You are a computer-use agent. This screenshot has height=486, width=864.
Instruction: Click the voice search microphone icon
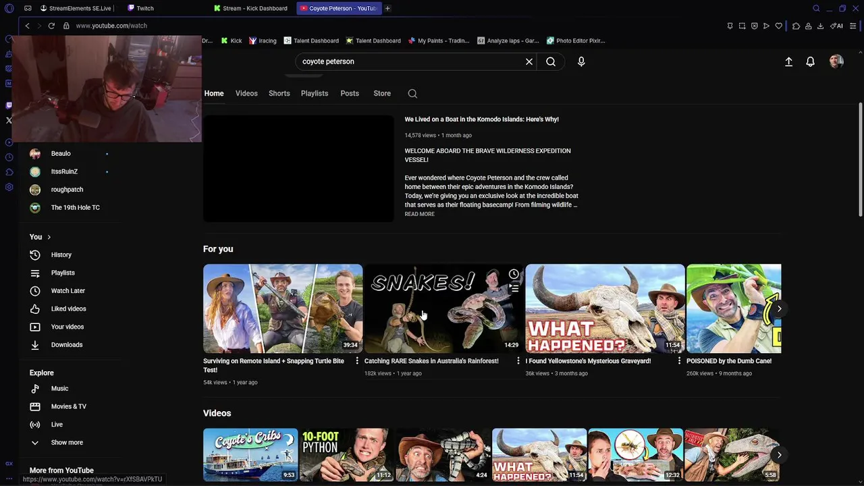(581, 61)
